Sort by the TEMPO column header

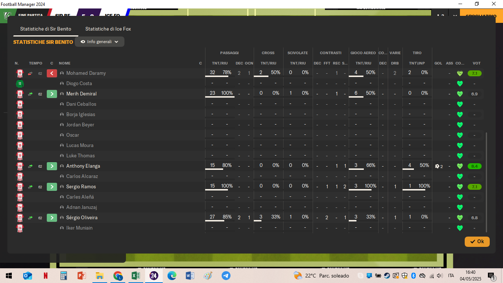(36, 63)
